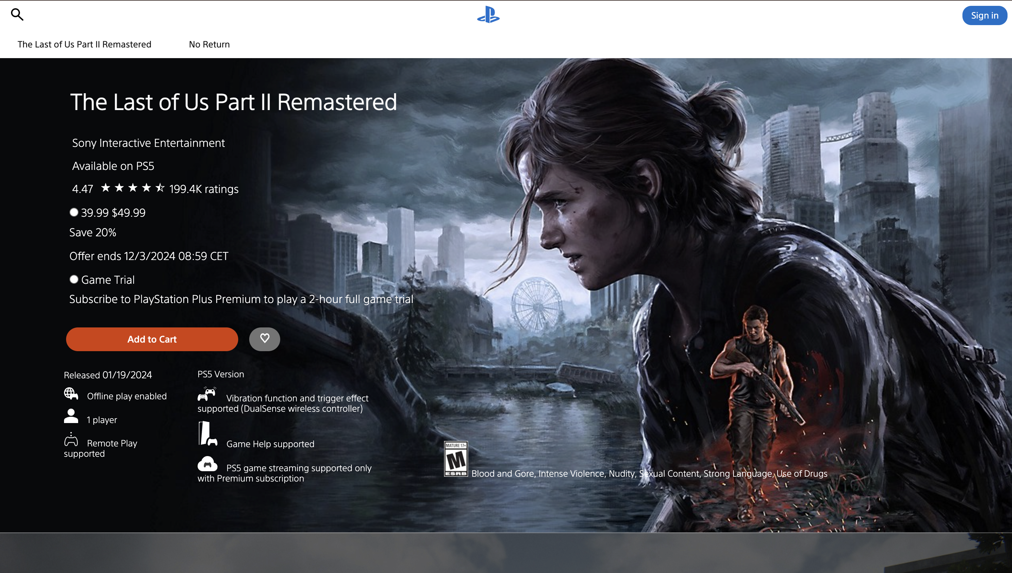Open The Last of Us Part II Remastered tab

84,44
